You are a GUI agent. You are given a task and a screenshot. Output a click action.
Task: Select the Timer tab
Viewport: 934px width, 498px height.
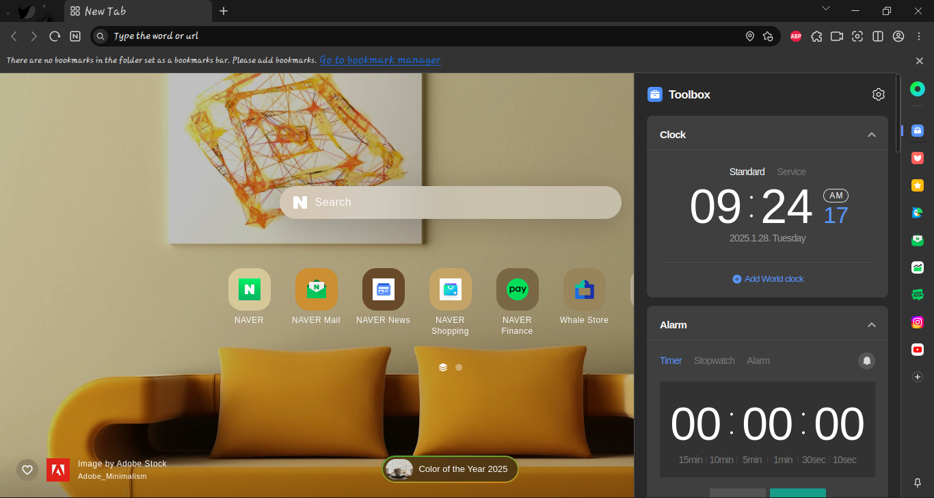(671, 361)
